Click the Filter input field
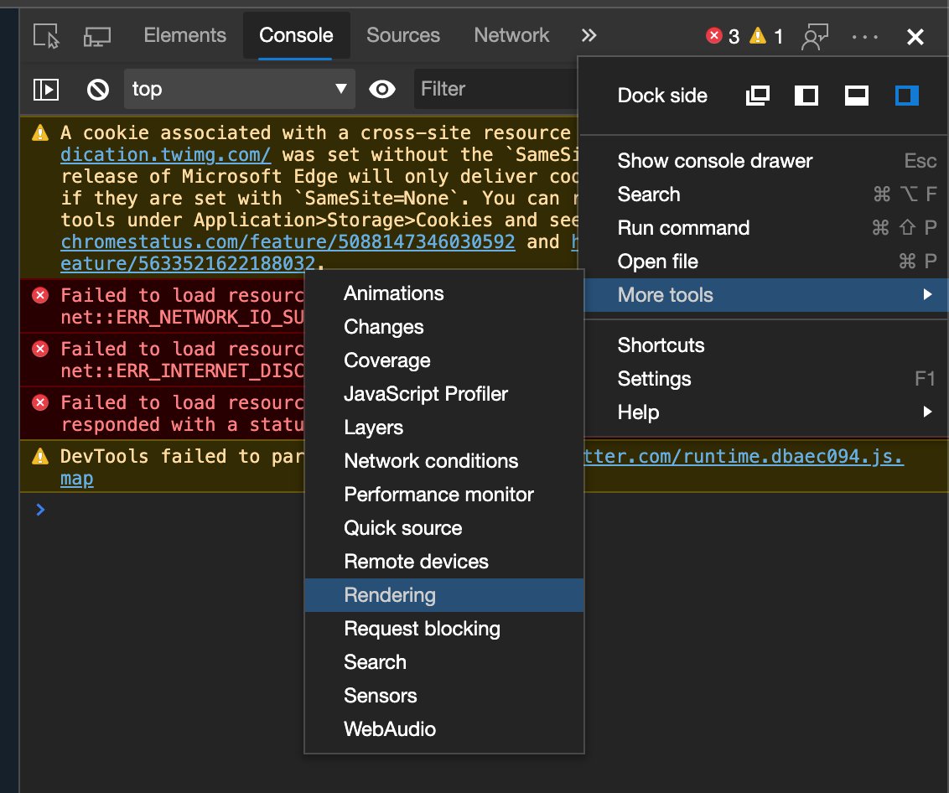This screenshot has height=793, width=949. 496,89
